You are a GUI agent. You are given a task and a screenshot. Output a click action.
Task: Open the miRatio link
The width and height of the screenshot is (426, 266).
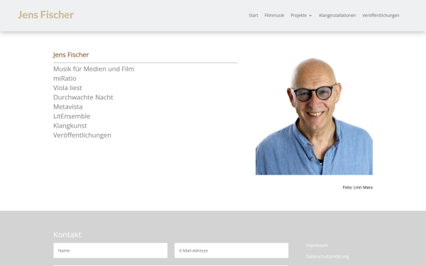pyautogui.click(x=65, y=79)
